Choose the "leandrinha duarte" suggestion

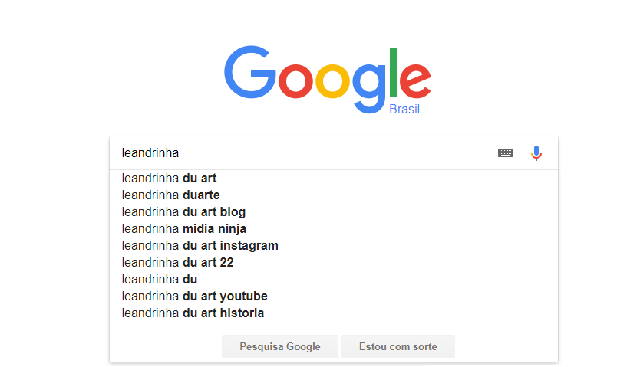(x=171, y=195)
